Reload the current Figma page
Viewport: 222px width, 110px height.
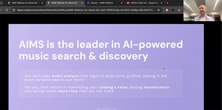coord(7,10)
